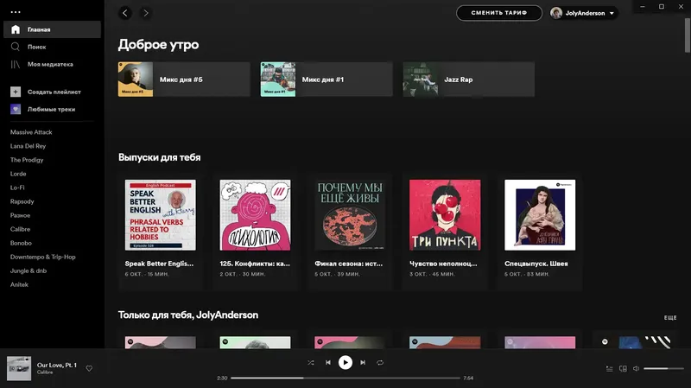Adjust the volume slider

[663, 369]
